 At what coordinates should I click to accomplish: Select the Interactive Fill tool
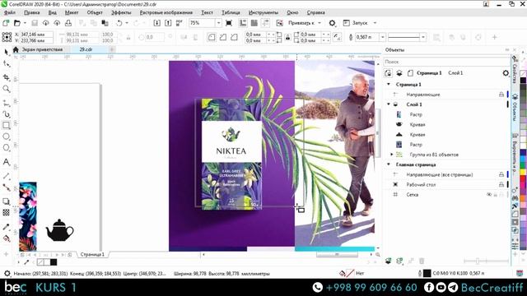coord(6,238)
